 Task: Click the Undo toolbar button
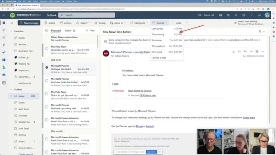click(176, 23)
